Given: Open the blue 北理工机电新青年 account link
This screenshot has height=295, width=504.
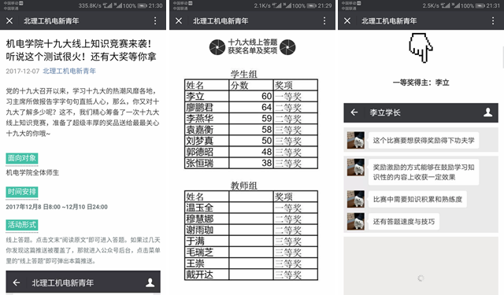Looking at the screenshot, I should 69,71.
